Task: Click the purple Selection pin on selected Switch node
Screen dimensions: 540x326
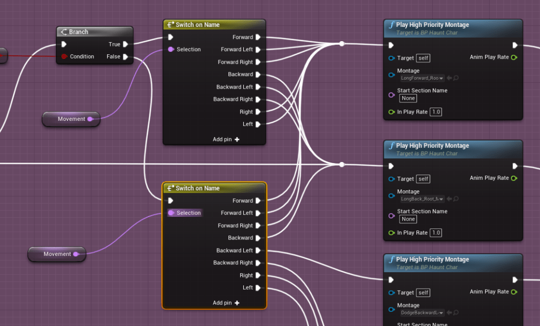Action: (x=170, y=213)
